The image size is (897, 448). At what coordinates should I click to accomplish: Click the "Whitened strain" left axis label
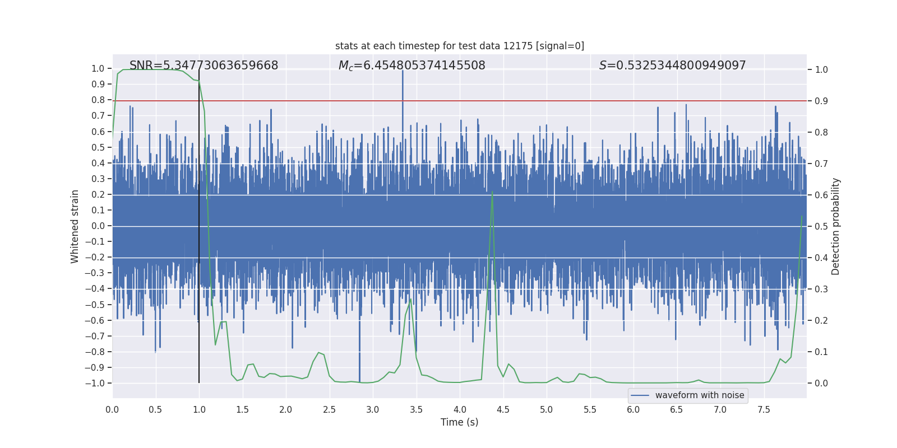click(x=75, y=226)
